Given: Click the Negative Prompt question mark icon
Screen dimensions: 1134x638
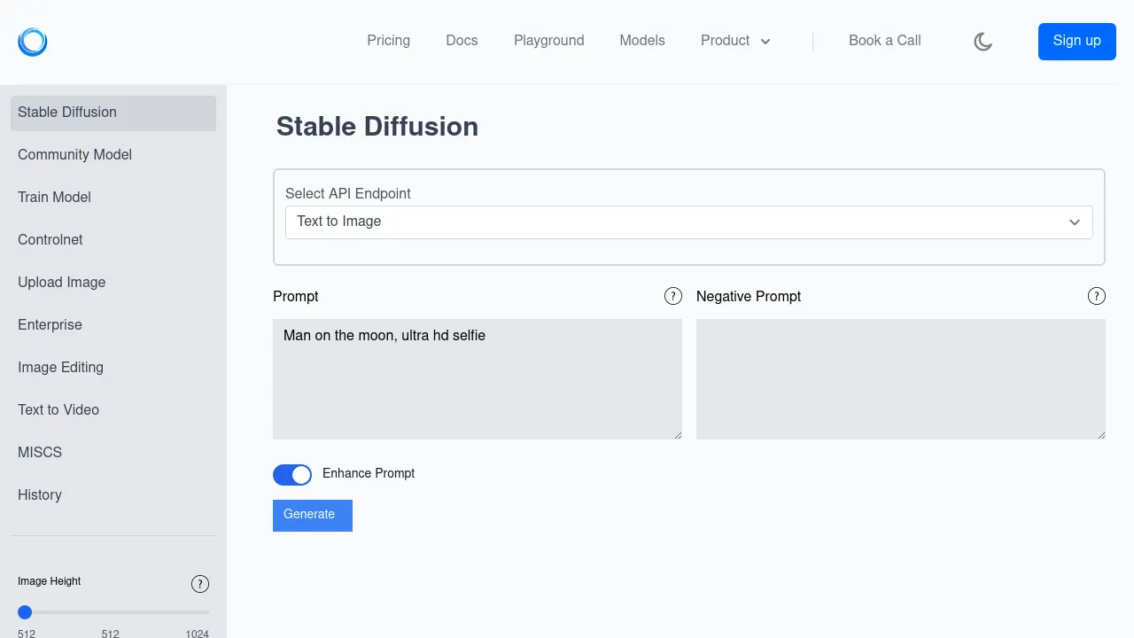Looking at the screenshot, I should pyautogui.click(x=1097, y=296).
